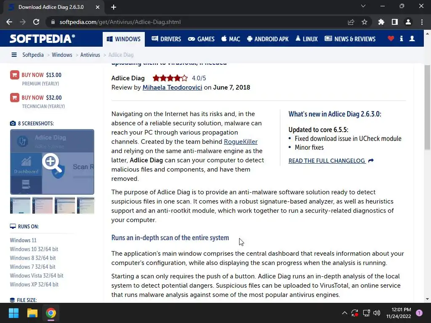This screenshot has width=431, height=323.
Task: Open the notification badge in taskbar
Action: coord(419,313)
